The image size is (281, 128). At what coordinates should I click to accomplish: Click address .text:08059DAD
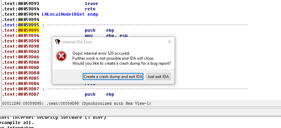(x=21, y=68)
